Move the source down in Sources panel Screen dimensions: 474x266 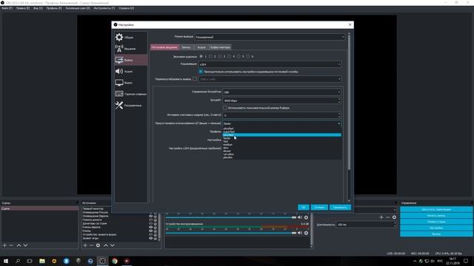pyautogui.click(x=113, y=245)
